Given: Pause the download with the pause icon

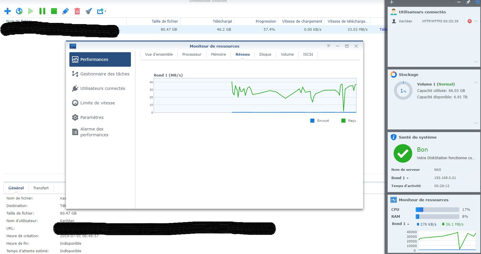Looking at the screenshot, I should (x=42, y=11).
